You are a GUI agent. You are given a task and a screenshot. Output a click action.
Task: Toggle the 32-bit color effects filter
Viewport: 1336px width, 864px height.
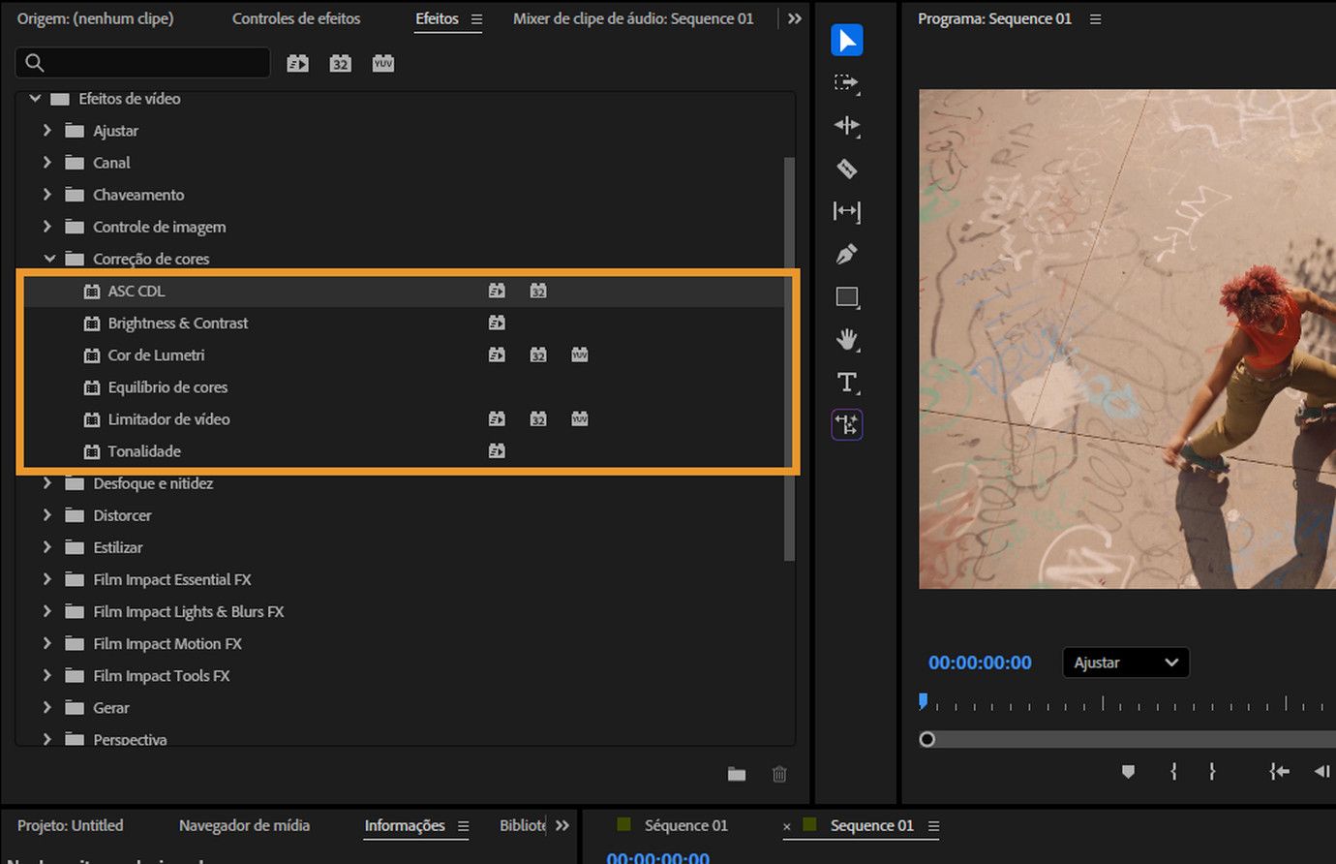[x=340, y=64]
